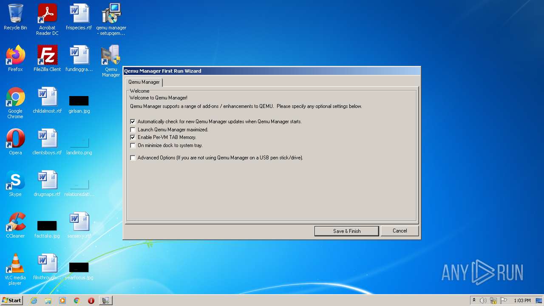Open Opera desktop shortcut

point(15,142)
